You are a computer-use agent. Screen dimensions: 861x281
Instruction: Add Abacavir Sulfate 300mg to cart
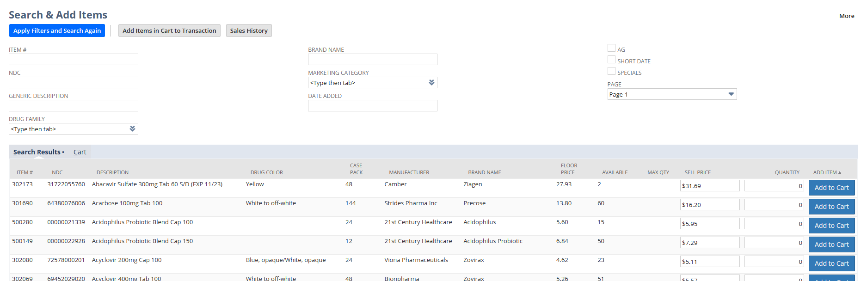tap(831, 188)
